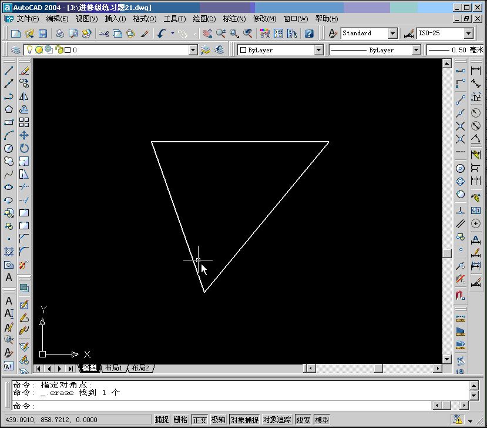Click the Snap to Endpoint icon
The image size is (487, 428).
pos(461,100)
